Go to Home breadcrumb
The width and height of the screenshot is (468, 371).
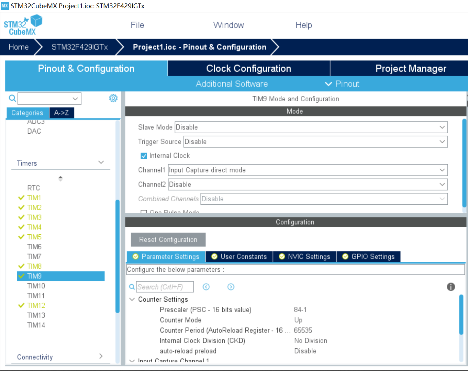[19, 47]
